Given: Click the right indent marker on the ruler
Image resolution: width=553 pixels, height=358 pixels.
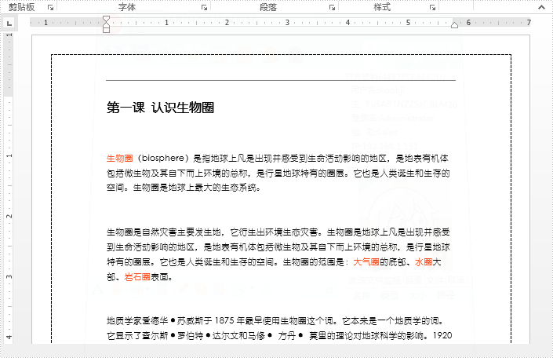Looking at the screenshot, I should click(455, 24).
